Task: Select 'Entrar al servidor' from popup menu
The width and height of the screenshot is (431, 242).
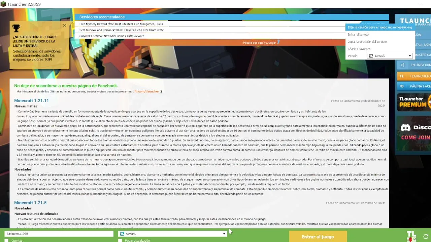Action: 358,35
